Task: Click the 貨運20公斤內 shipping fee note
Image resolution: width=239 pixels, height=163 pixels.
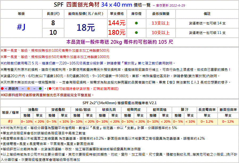Action: point(110,76)
